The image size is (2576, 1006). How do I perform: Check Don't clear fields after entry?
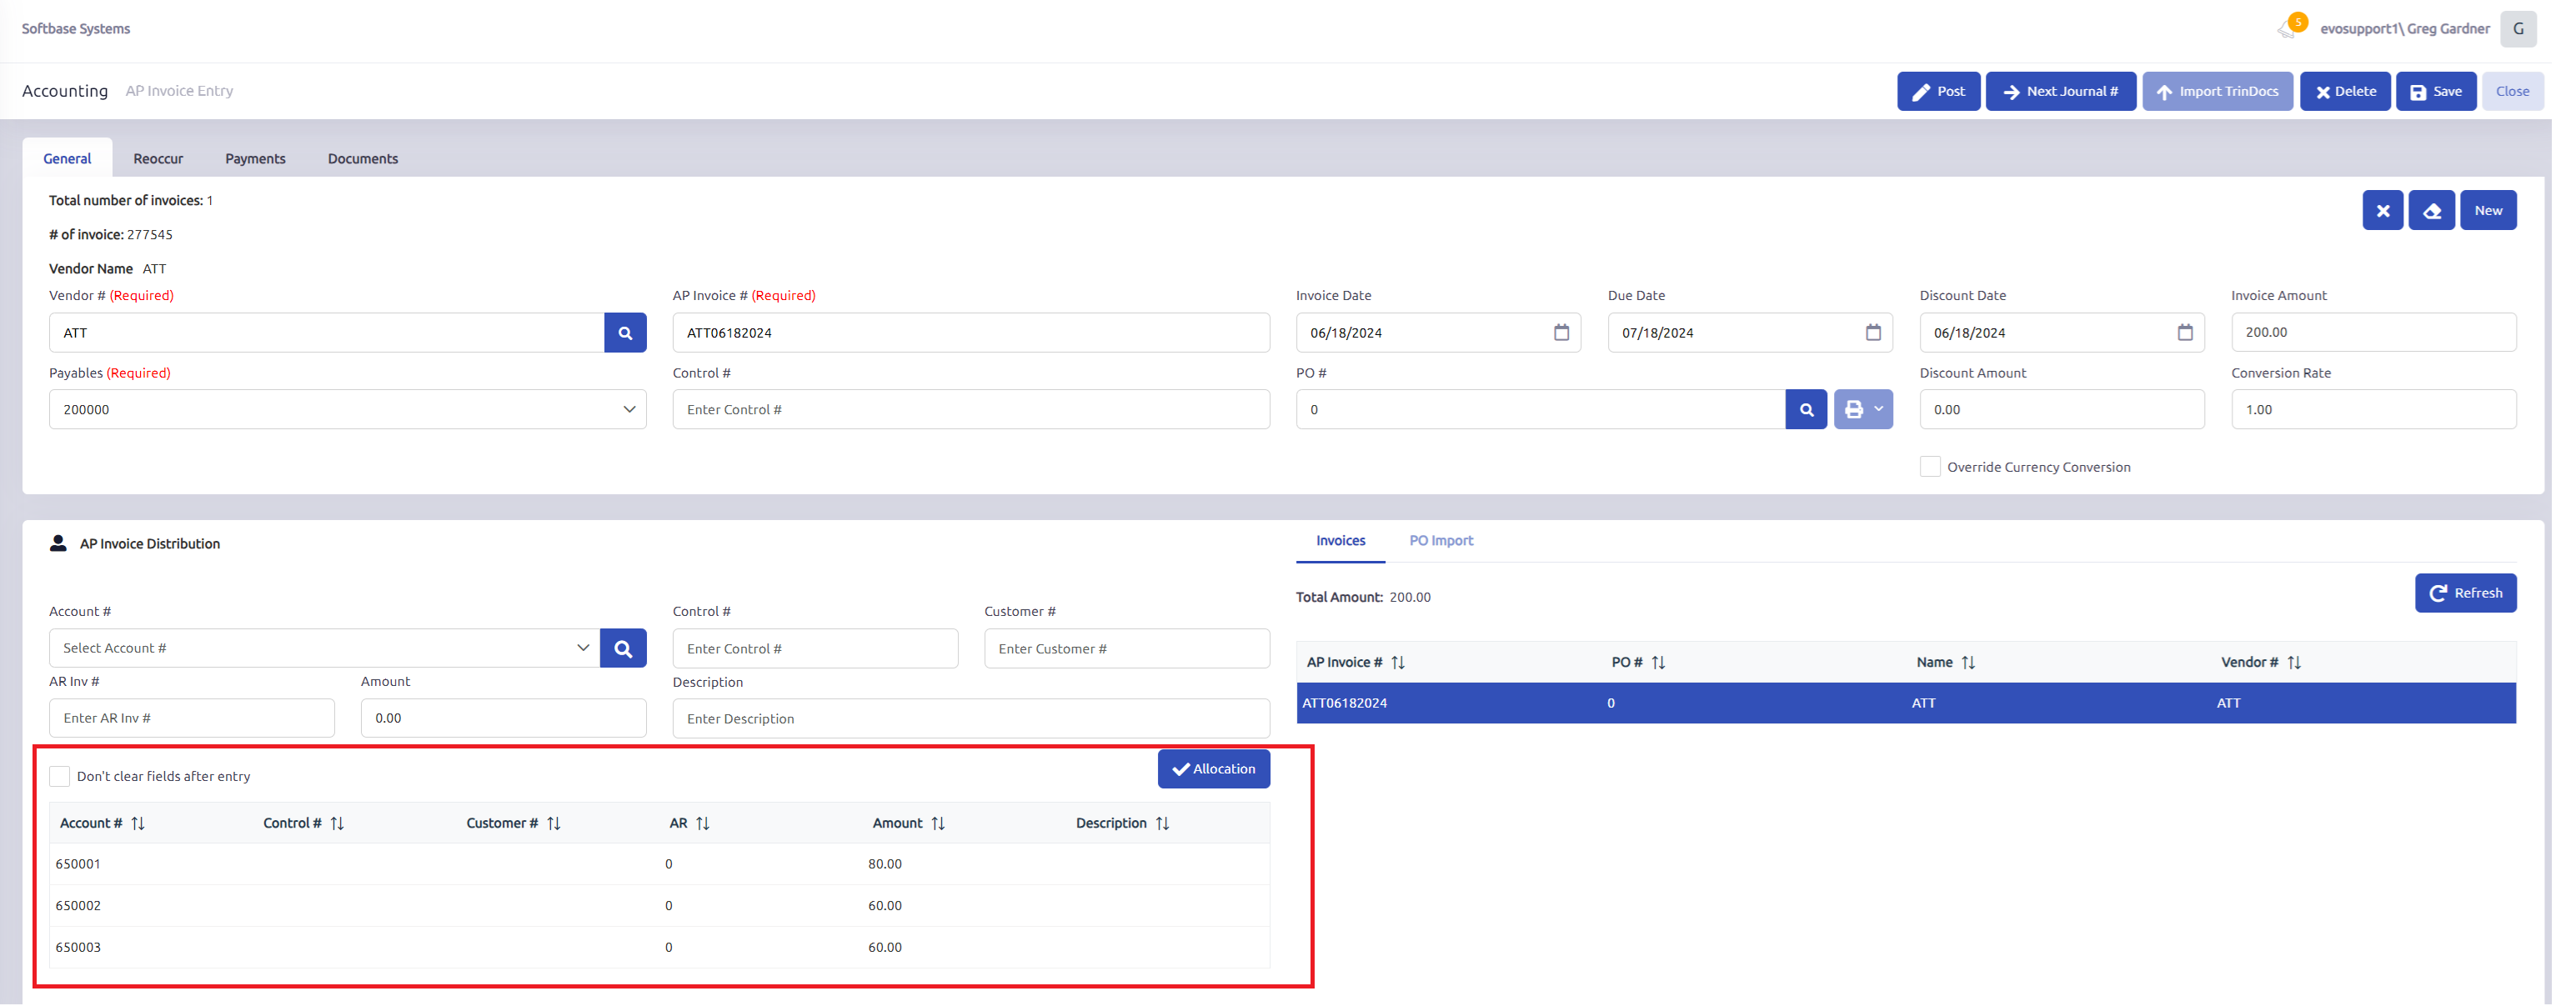(60, 777)
